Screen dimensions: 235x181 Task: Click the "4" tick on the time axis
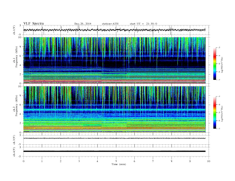(97, 161)
